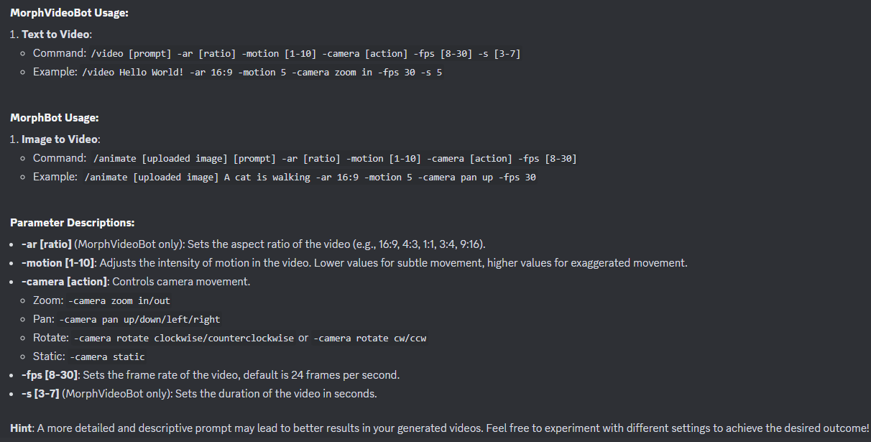Click the 'Parameter Descriptions:' heading
Image resolution: width=871 pixels, height=442 pixels.
[72, 223]
